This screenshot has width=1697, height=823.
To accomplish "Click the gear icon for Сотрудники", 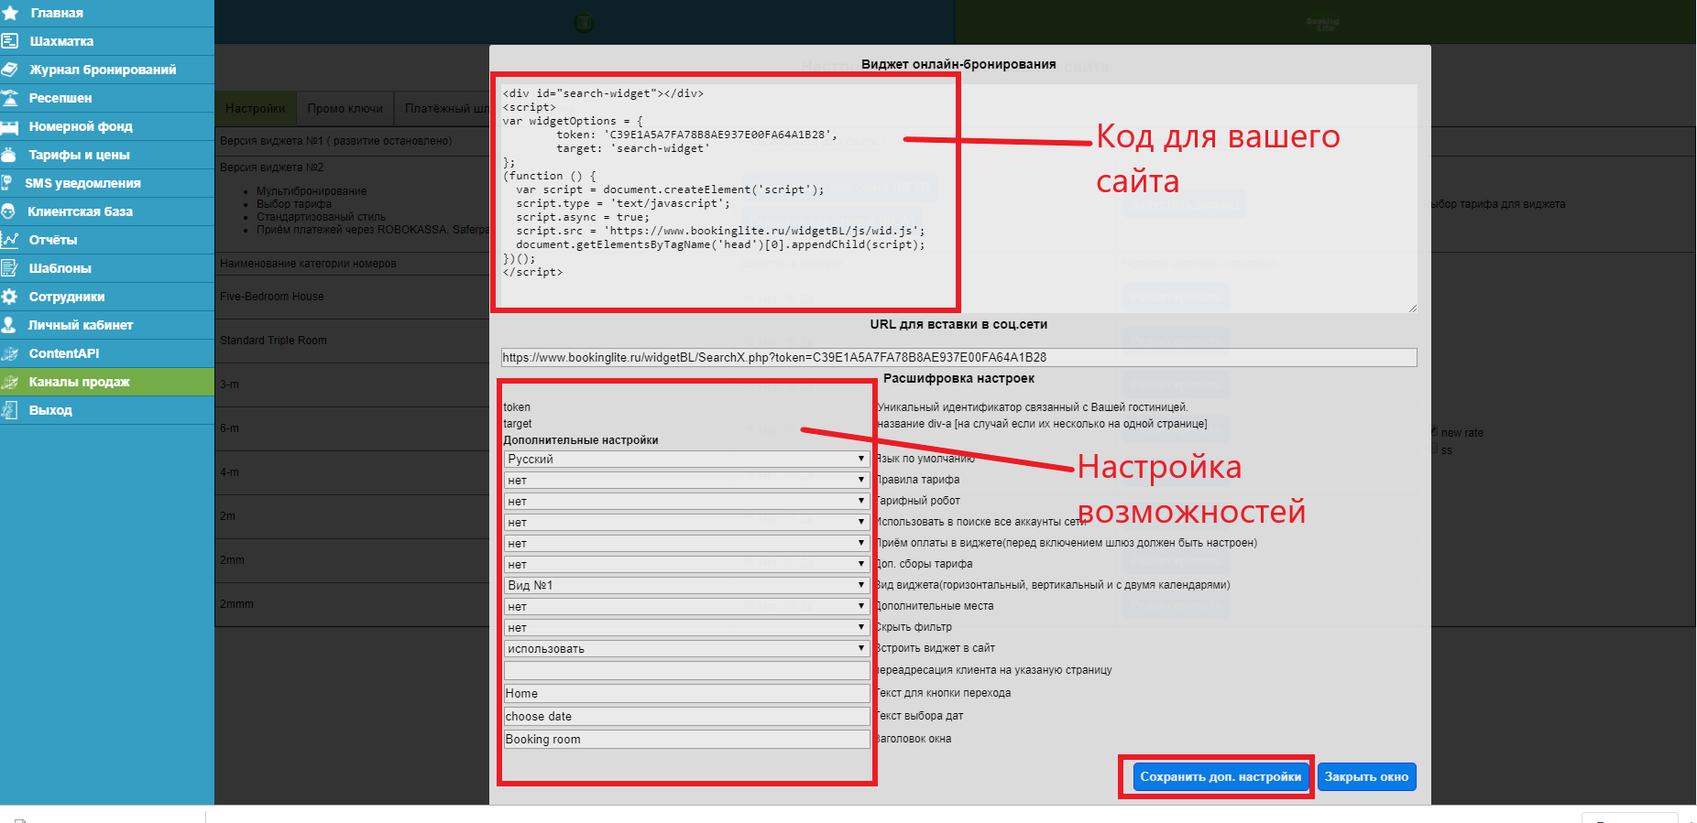I will click(10, 297).
